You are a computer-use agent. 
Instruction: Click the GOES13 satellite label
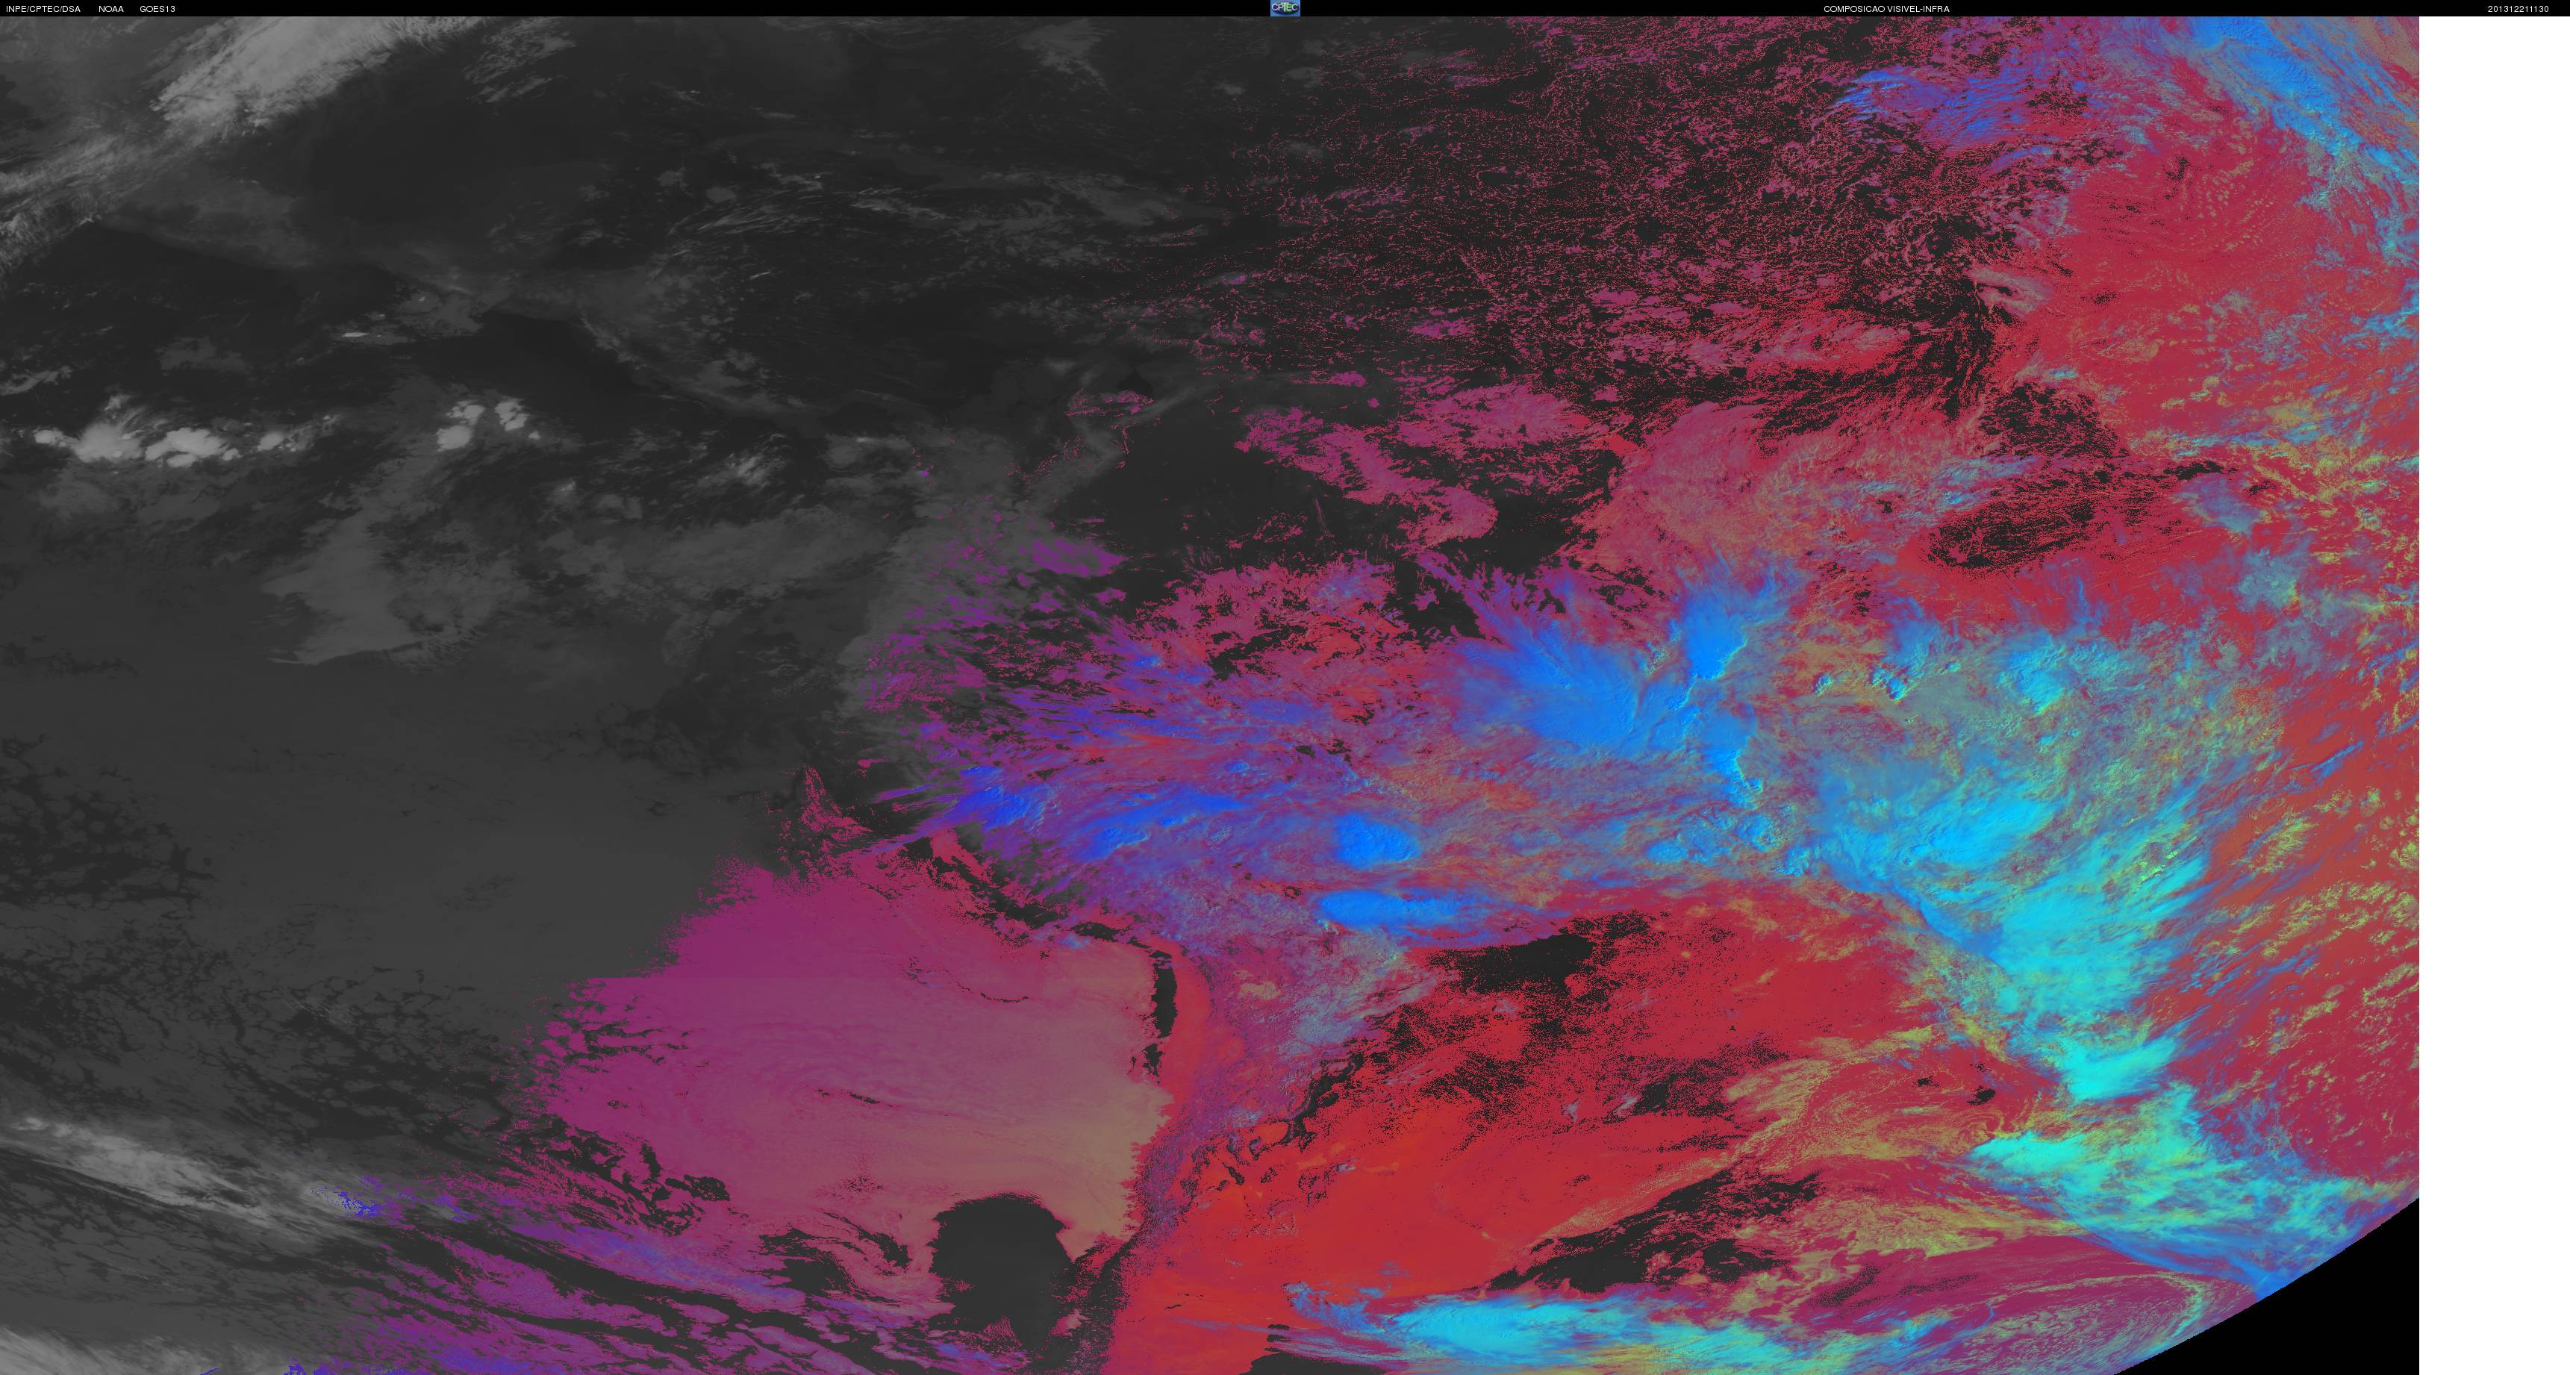point(157,9)
